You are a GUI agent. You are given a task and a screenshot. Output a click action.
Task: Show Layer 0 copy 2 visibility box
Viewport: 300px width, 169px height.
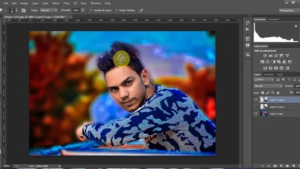point(256,107)
